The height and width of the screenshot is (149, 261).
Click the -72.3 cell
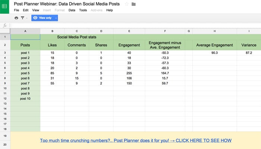(165, 58)
